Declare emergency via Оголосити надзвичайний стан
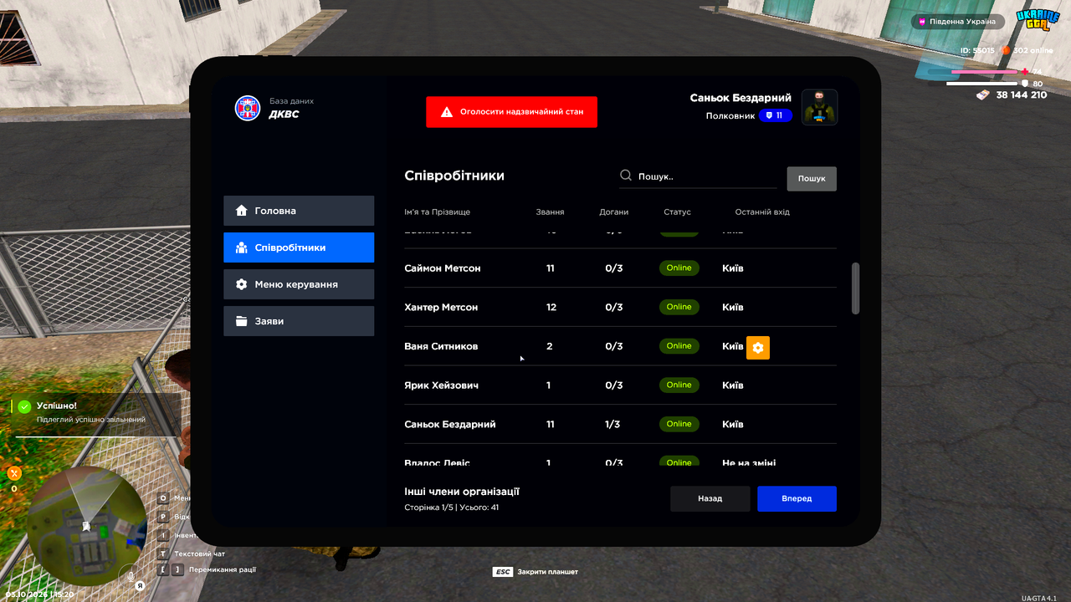The image size is (1071, 602). click(511, 111)
